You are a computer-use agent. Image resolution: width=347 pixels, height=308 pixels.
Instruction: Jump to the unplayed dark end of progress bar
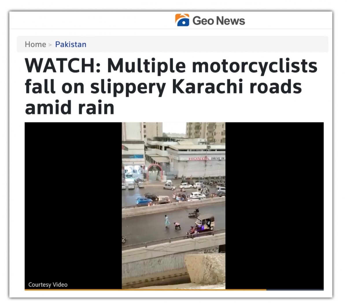point(295,289)
